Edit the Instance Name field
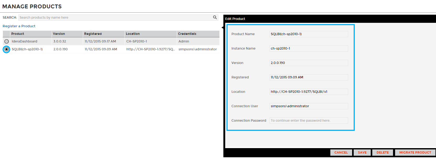The image size is (436, 162). pos(309,48)
